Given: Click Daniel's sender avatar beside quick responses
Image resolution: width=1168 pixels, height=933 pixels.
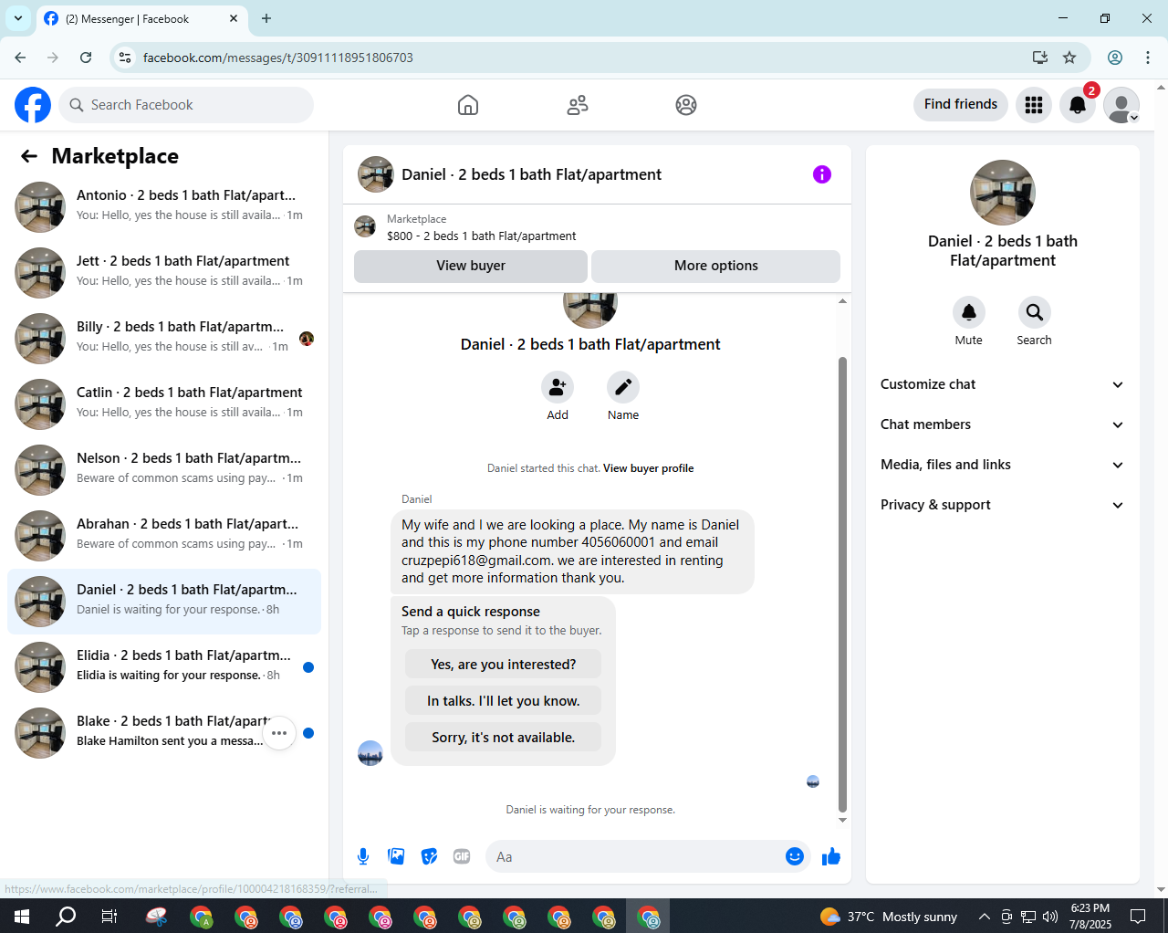Looking at the screenshot, I should pyautogui.click(x=370, y=753).
